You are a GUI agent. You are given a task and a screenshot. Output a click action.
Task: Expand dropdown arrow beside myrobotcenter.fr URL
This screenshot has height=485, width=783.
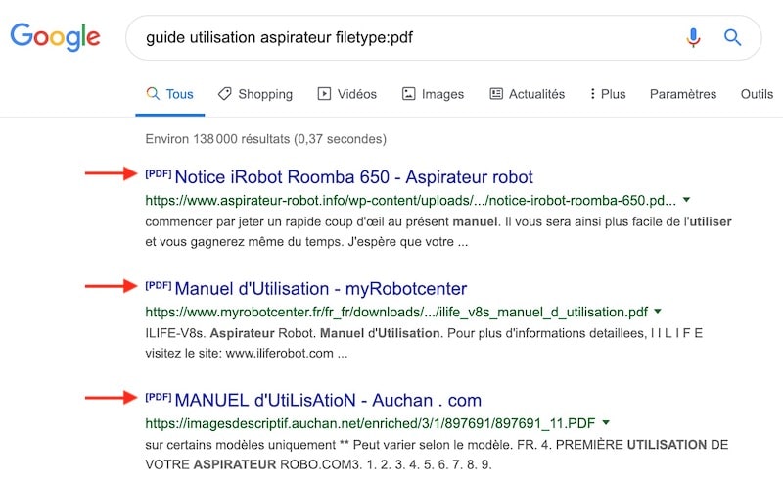pyautogui.click(x=657, y=312)
